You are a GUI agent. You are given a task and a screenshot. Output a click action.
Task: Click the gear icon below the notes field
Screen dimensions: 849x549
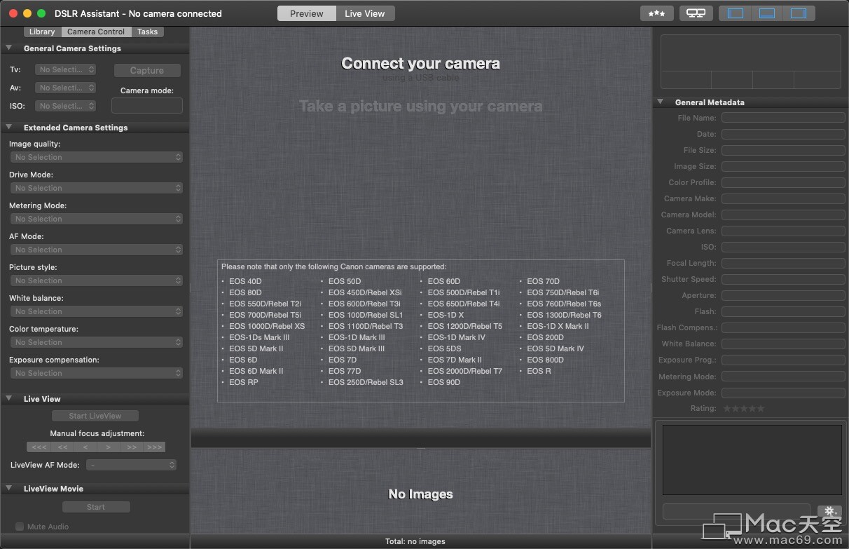tap(829, 512)
